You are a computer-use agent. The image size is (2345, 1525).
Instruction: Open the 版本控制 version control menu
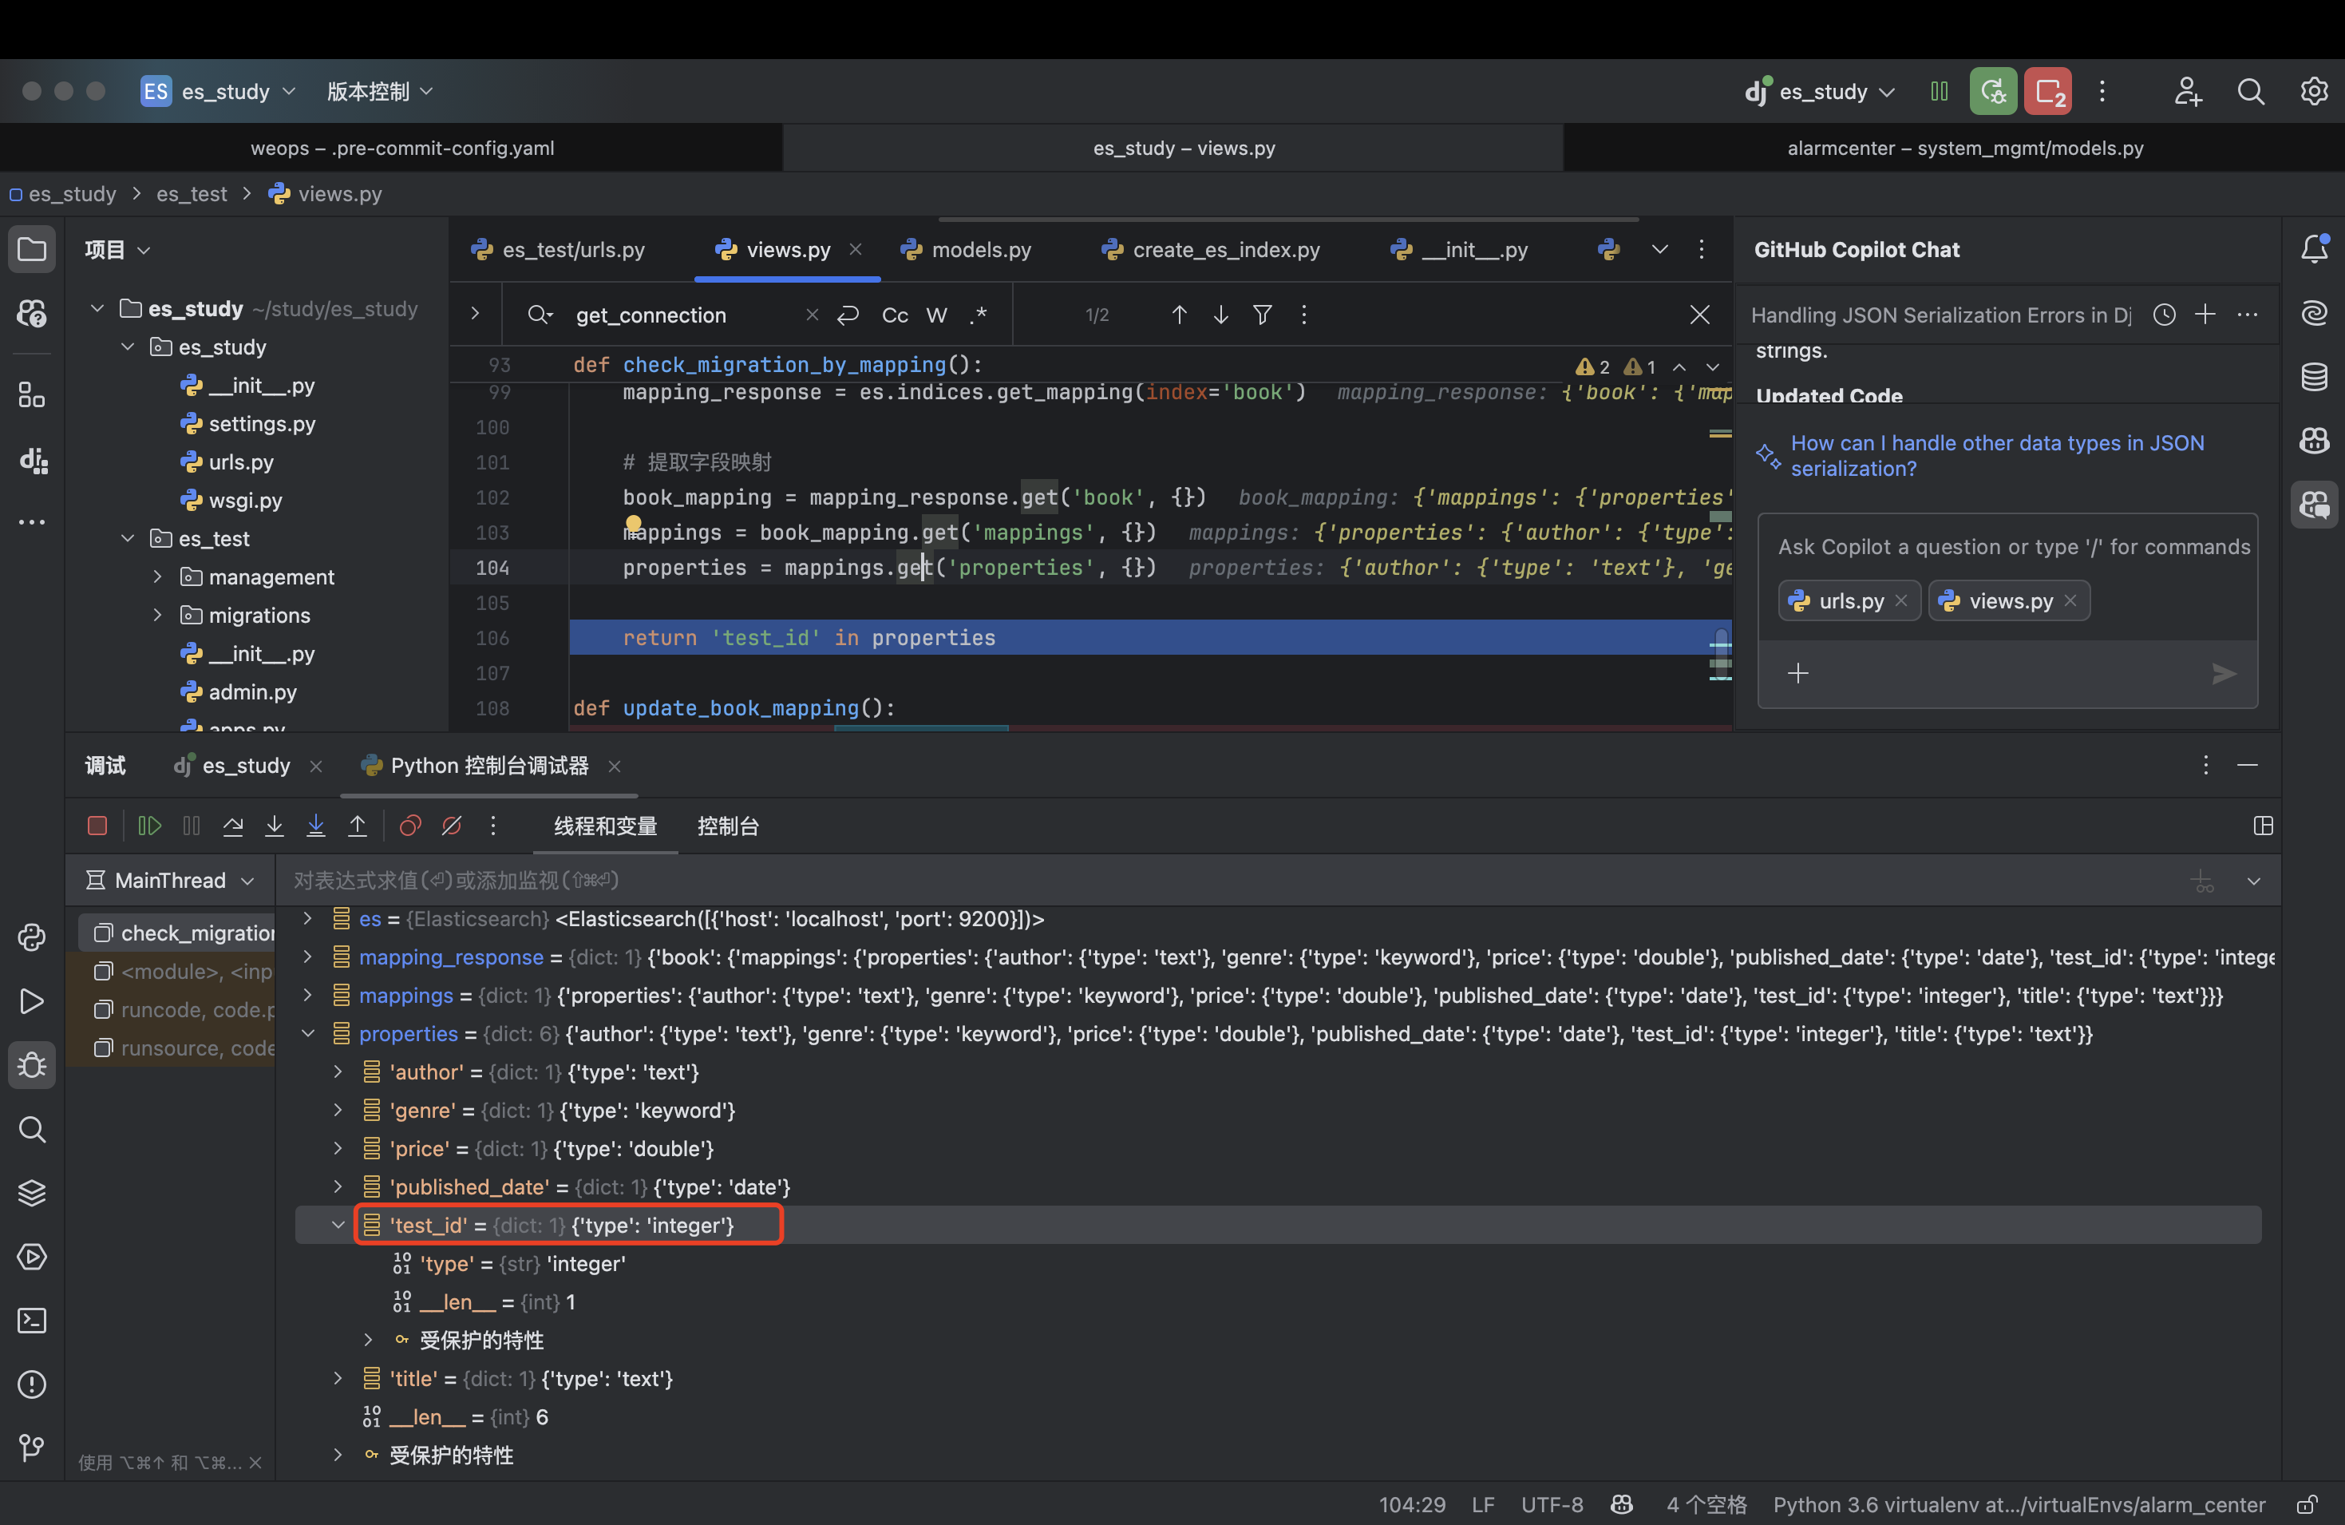(379, 92)
